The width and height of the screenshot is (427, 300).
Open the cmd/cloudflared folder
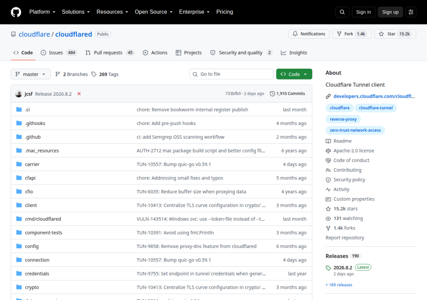coord(43,219)
